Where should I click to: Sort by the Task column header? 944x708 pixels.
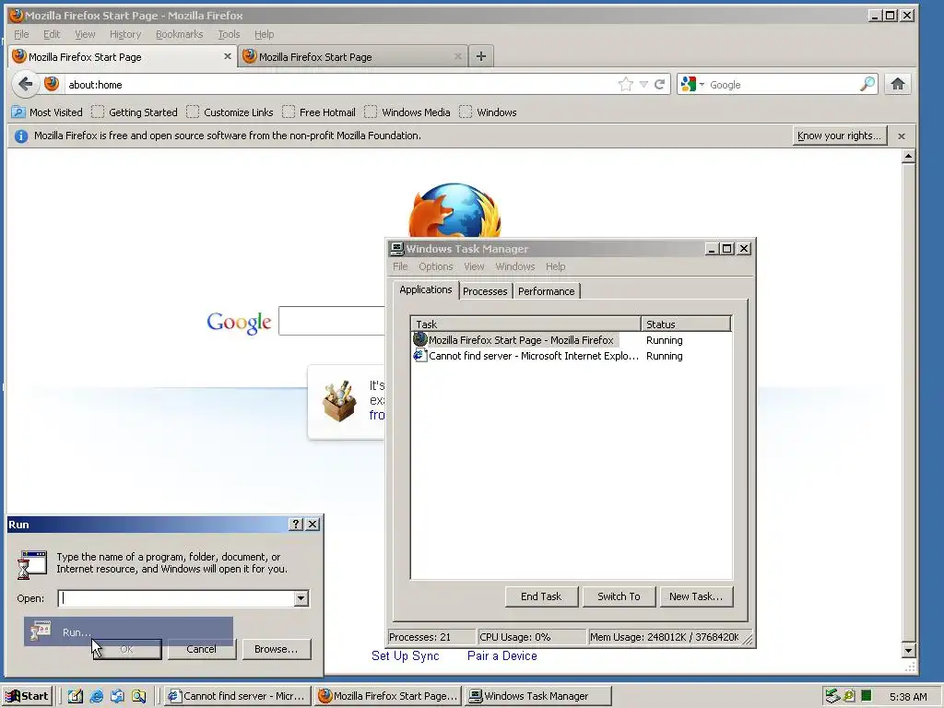526,324
